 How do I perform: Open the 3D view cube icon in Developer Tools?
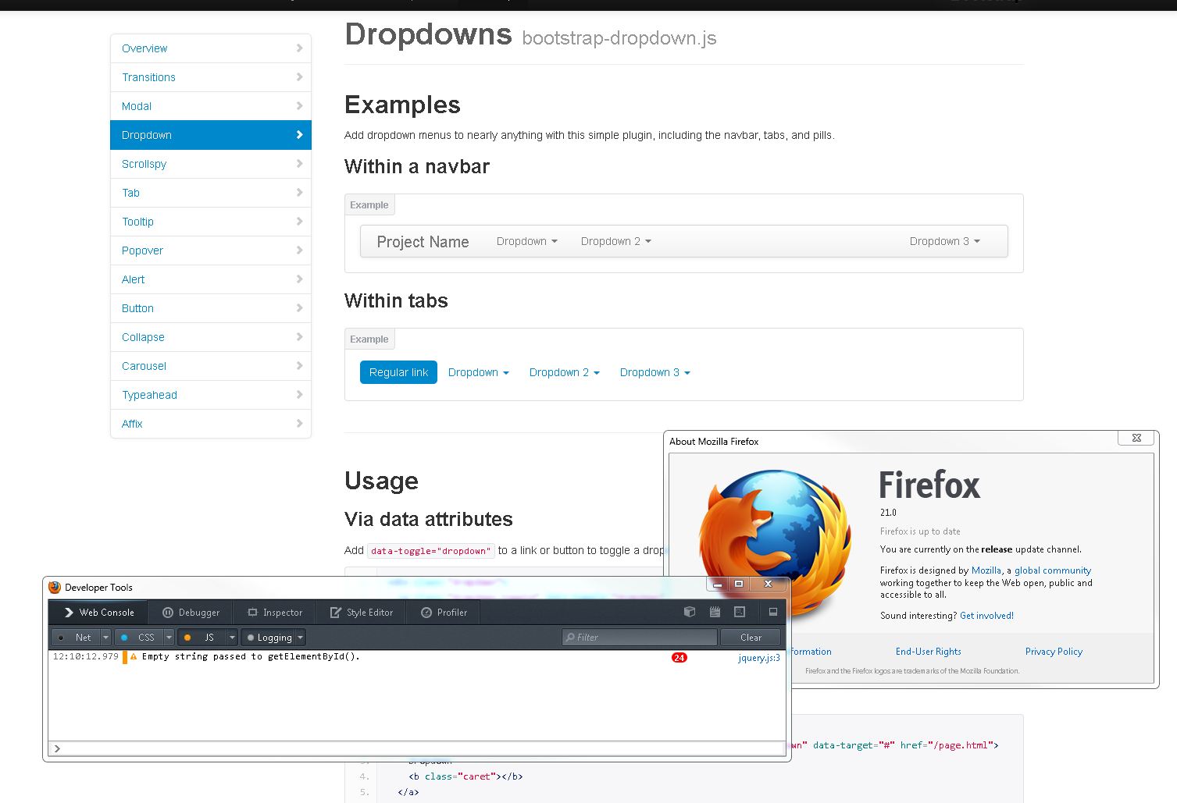(689, 612)
